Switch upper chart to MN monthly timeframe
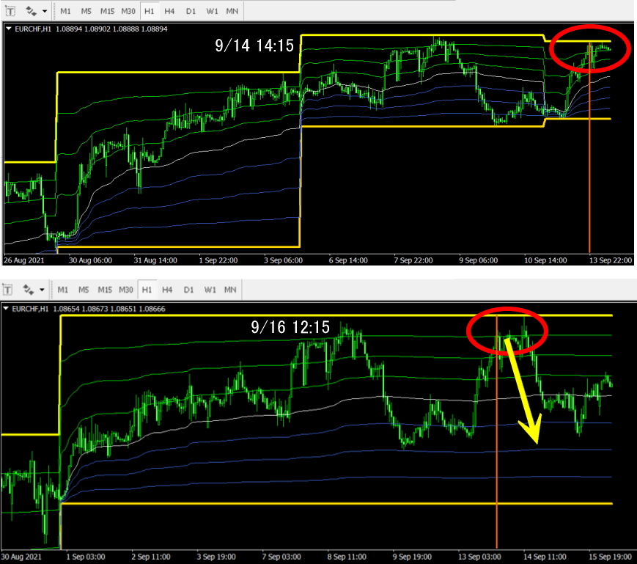 click(x=232, y=11)
